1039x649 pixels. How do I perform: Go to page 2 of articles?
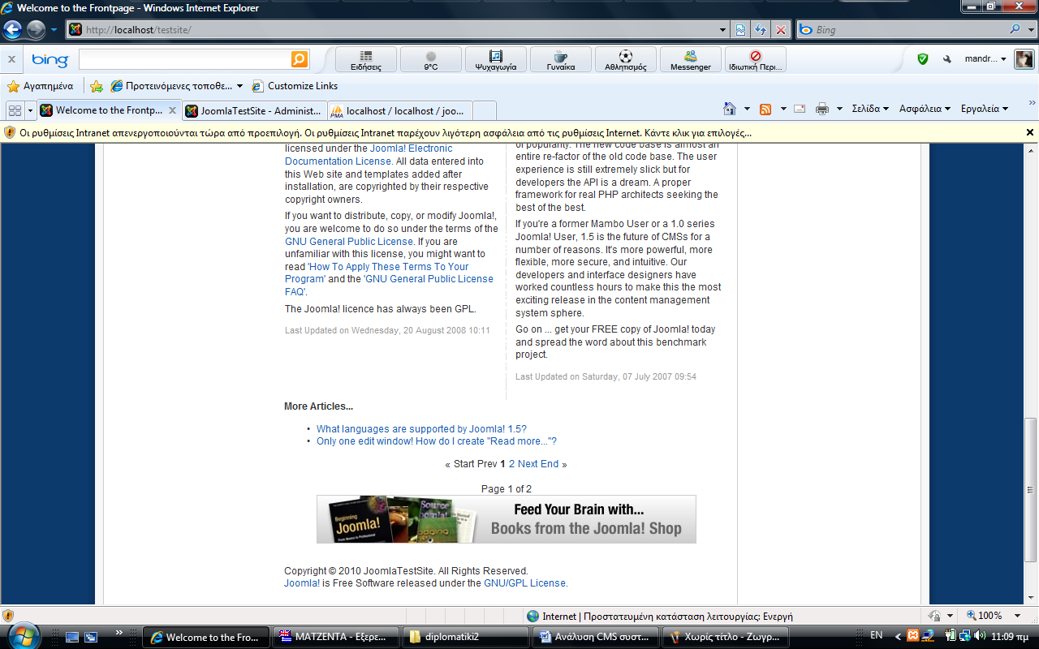point(511,464)
